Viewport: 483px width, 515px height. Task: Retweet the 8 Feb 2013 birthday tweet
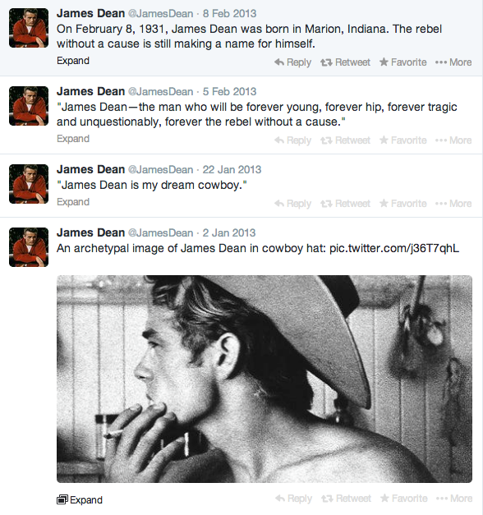click(x=345, y=62)
